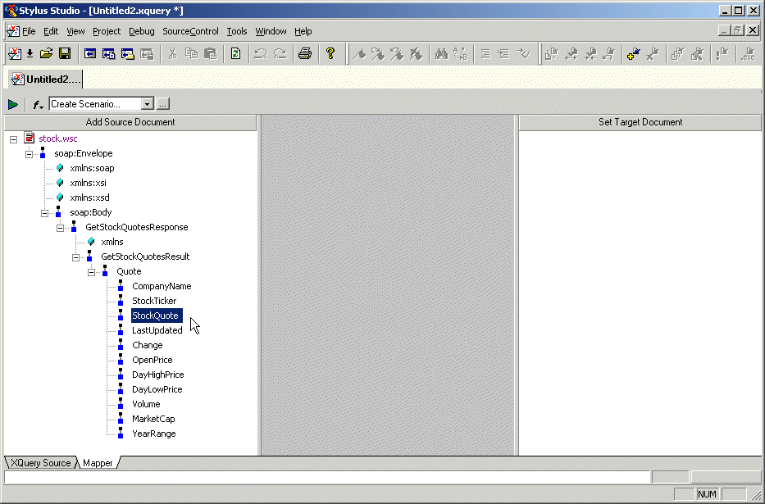Collapse the GetStockQuotesResponse node

coord(61,227)
